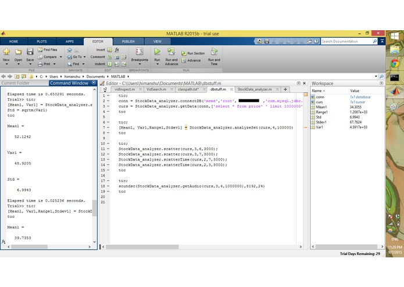The width and height of the screenshot is (404, 287).
Task: Open Find Files tool
Action: [48, 50]
